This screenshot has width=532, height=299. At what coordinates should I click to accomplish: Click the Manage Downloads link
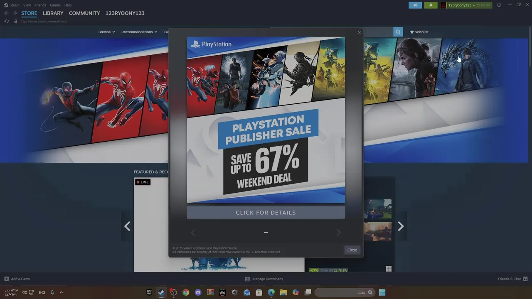268,279
